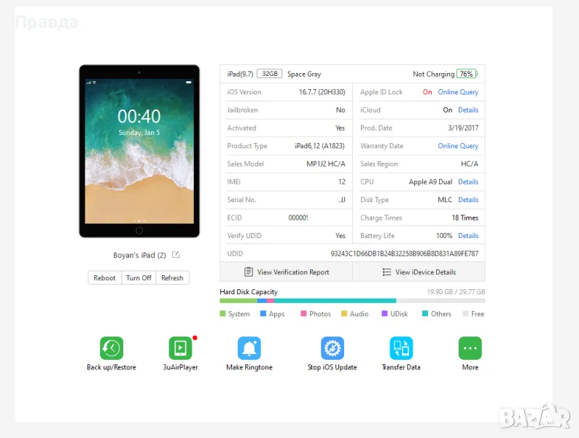The image size is (579, 438).
Task: Click Online Query for Warranty Date
Action: click(x=458, y=146)
